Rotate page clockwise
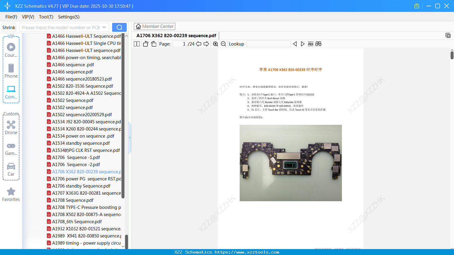The height and width of the screenshot is (255, 454). [x=154, y=44]
